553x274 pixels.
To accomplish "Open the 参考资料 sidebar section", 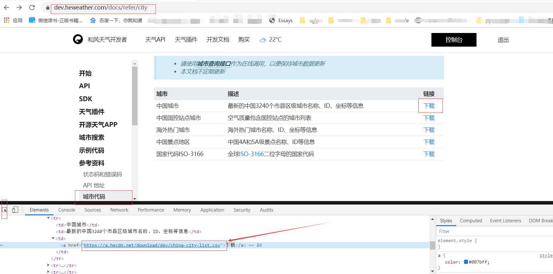I will (x=92, y=163).
